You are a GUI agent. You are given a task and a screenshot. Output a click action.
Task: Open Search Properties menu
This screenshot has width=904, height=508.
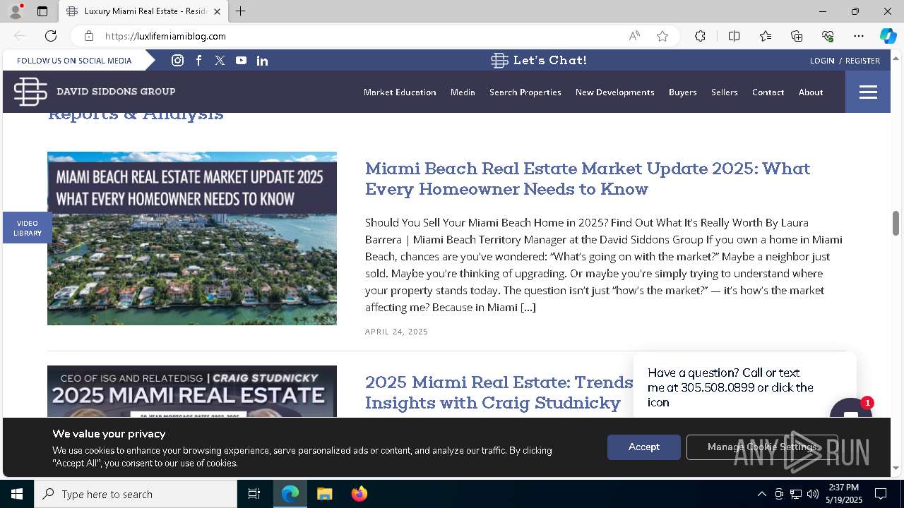(x=525, y=92)
